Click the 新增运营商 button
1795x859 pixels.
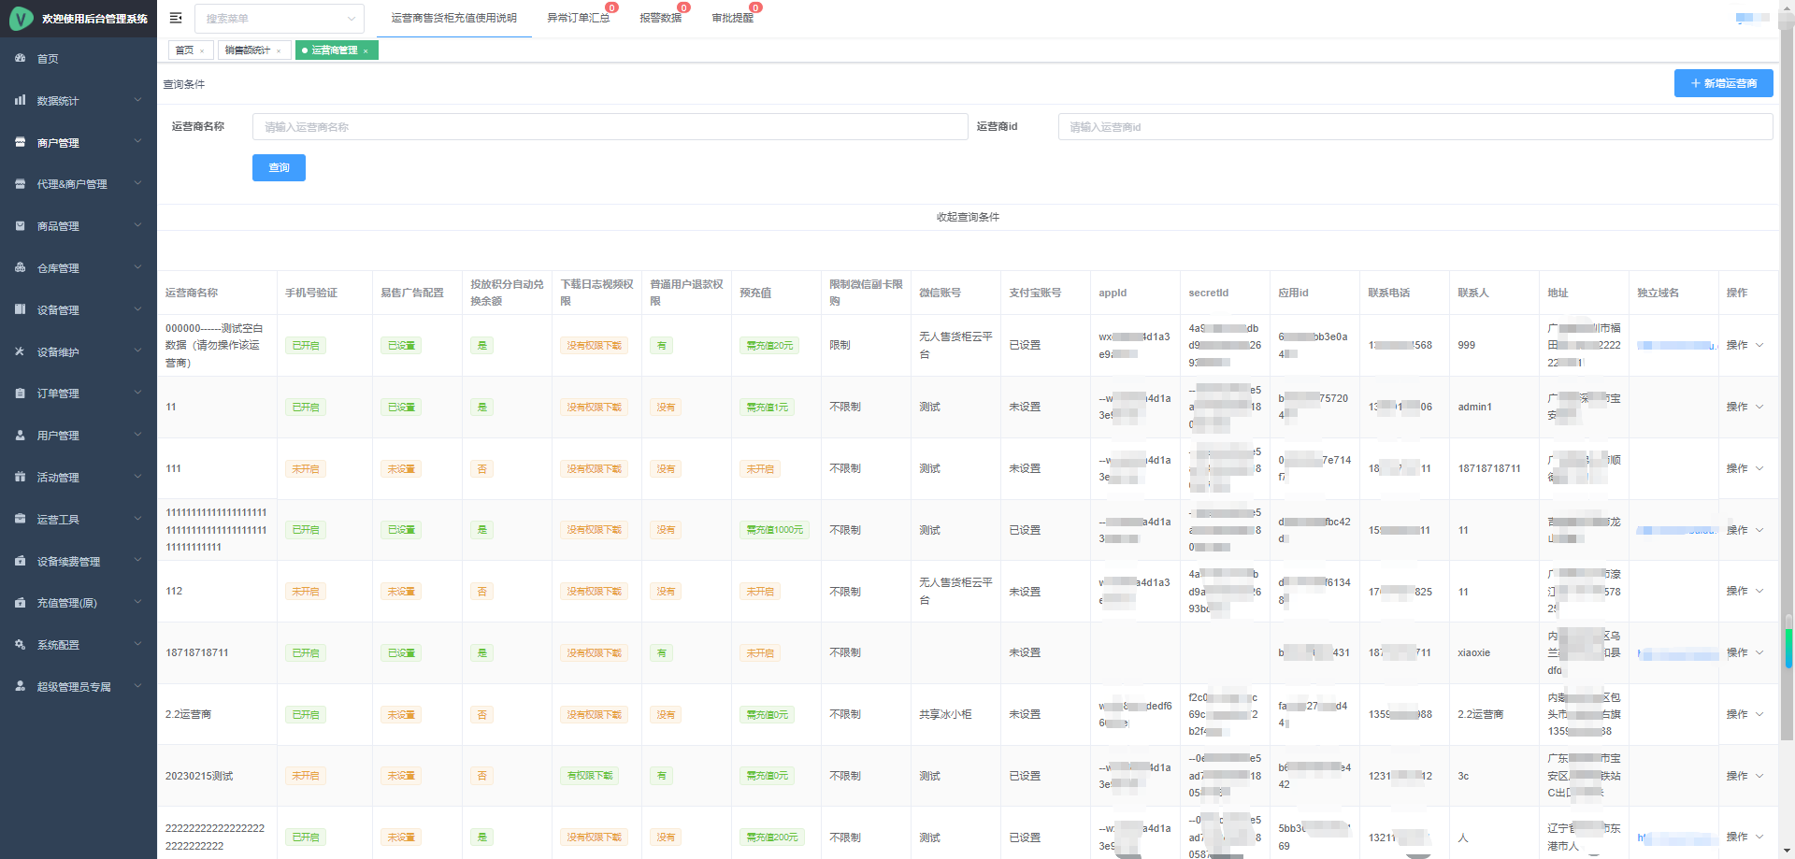pos(1723,83)
